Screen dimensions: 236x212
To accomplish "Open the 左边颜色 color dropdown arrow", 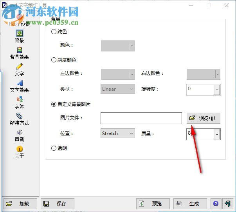I will [x=132, y=74].
